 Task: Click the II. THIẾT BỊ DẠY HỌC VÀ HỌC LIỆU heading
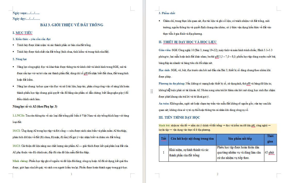188,42
